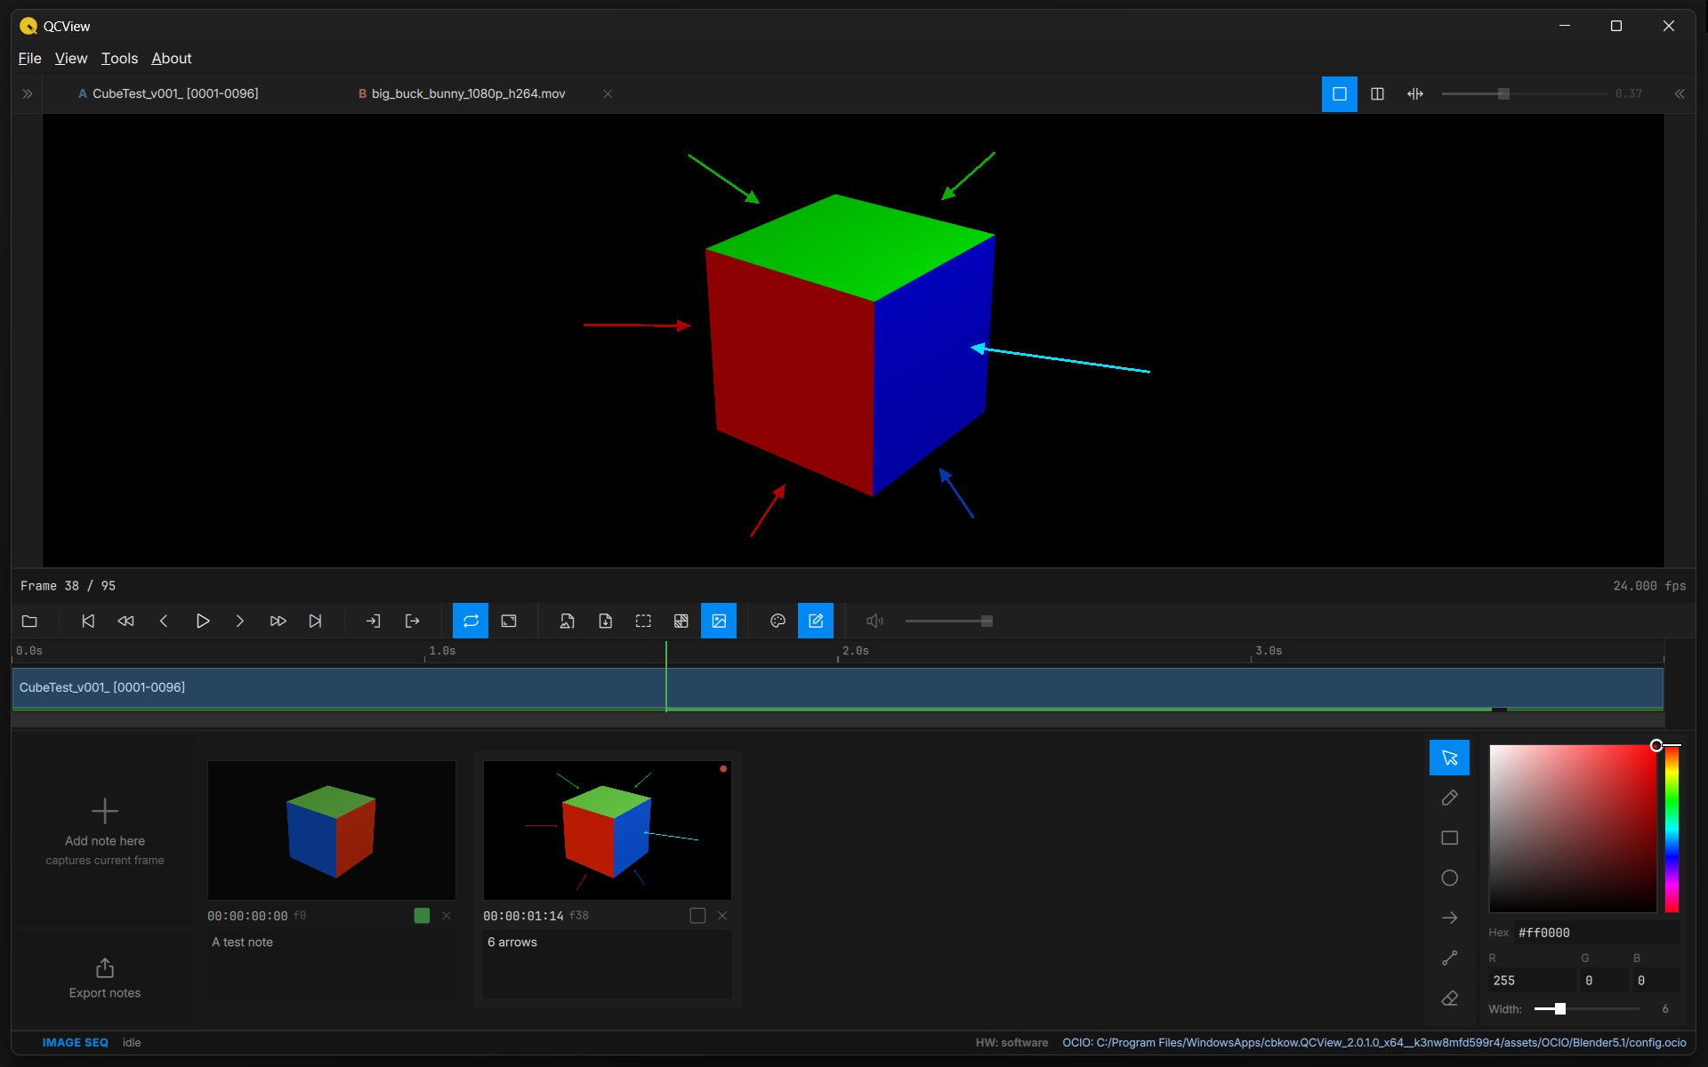Image resolution: width=1708 pixels, height=1067 pixels.
Task: Toggle the dashed region selection icon
Action: 643,621
